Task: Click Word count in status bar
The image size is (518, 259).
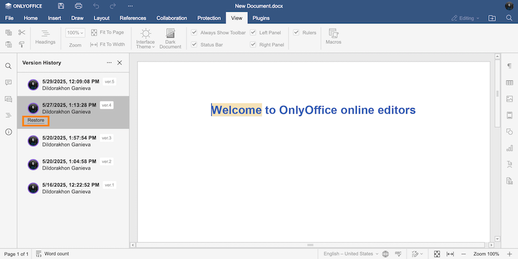Action: (x=52, y=254)
